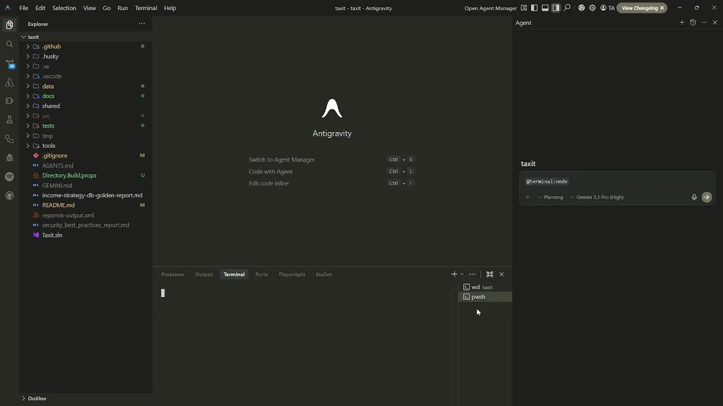Expand the Outline section
Image resolution: width=723 pixels, height=406 pixels.
86,398
